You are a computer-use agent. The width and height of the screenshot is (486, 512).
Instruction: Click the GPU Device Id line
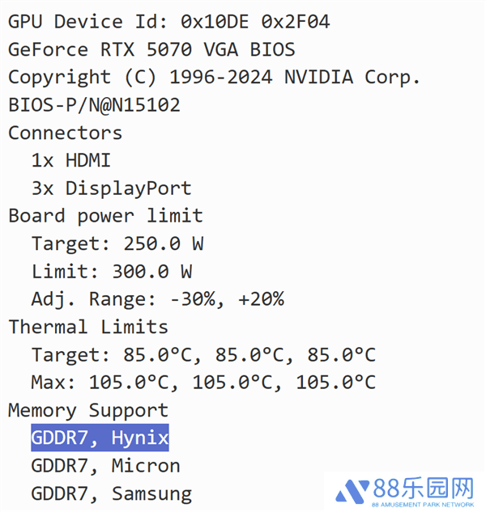tap(168, 22)
